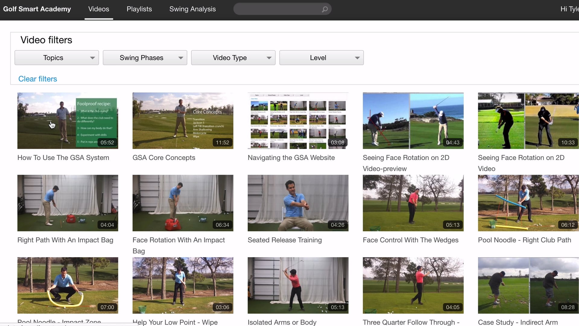The image size is (579, 326).
Task: Expand the Swing Phases dropdown
Action: point(145,58)
